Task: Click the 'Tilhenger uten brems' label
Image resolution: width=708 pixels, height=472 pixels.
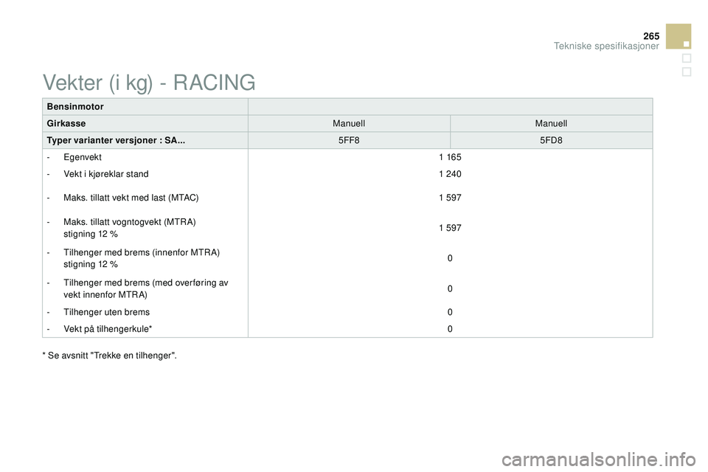Action: 106,312
